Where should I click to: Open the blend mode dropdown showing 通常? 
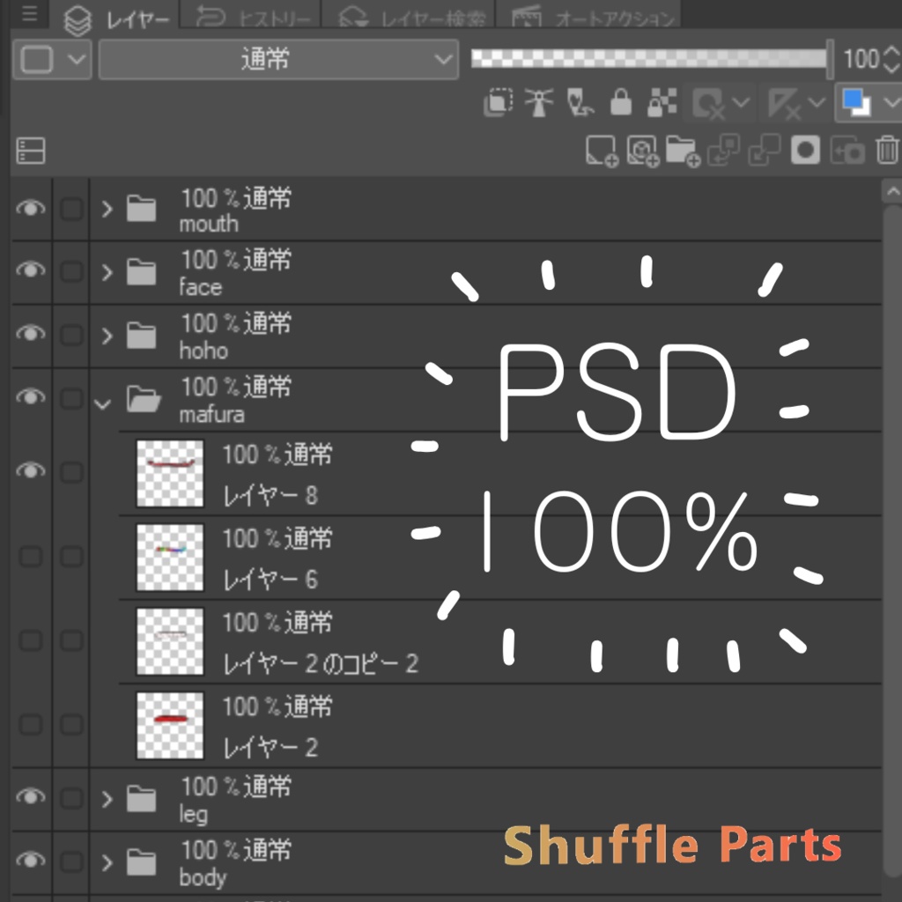coord(278,59)
